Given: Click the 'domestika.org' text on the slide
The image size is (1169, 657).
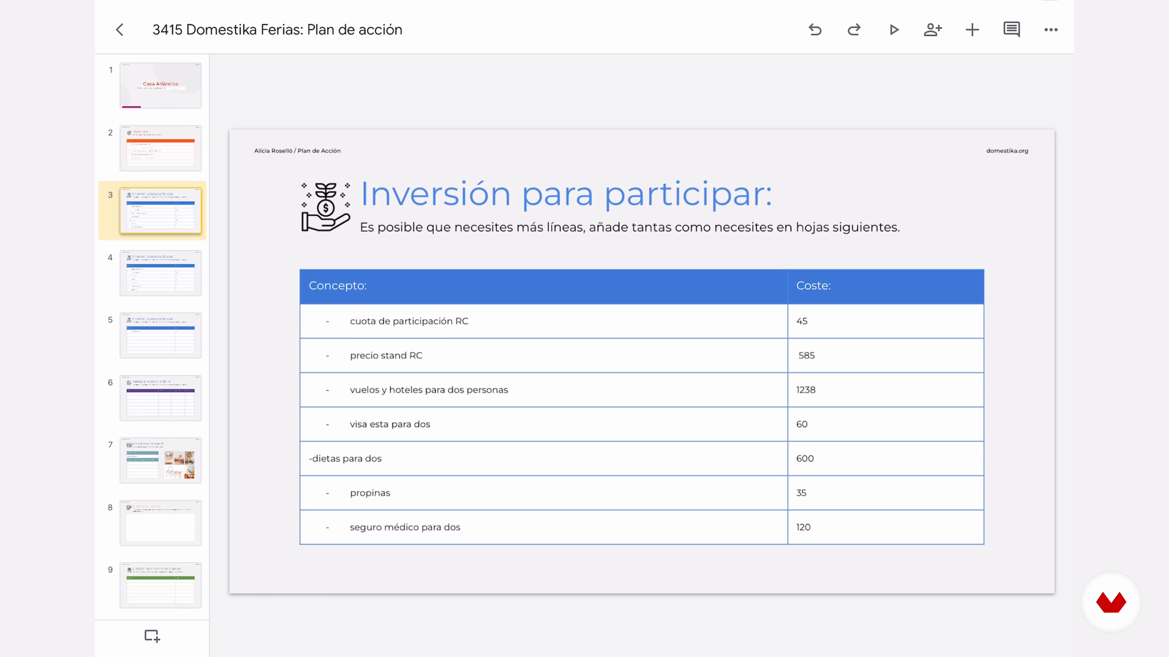Looking at the screenshot, I should coord(1007,151).
